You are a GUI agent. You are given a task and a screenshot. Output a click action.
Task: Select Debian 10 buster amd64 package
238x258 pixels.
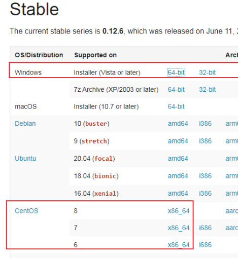178,124
